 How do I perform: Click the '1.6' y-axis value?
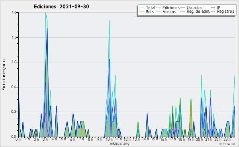(x=14, y=12)
